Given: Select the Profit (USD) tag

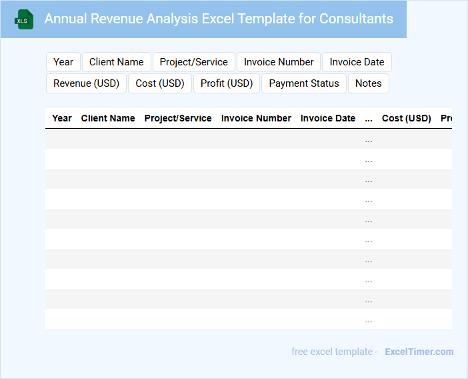Looking at the screenshot, I should coord(227,83).
